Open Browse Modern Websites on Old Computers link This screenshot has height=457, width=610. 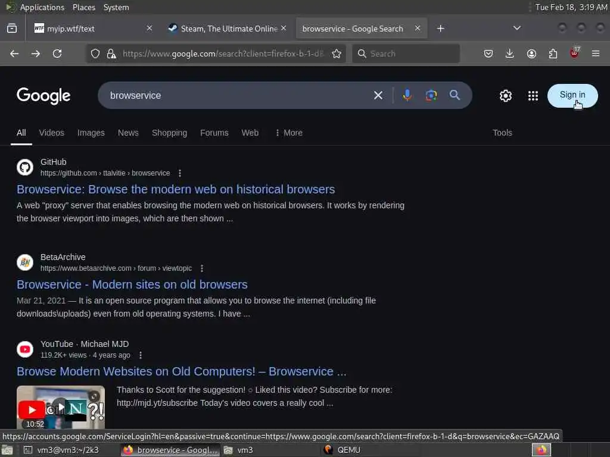pos(181,371)
